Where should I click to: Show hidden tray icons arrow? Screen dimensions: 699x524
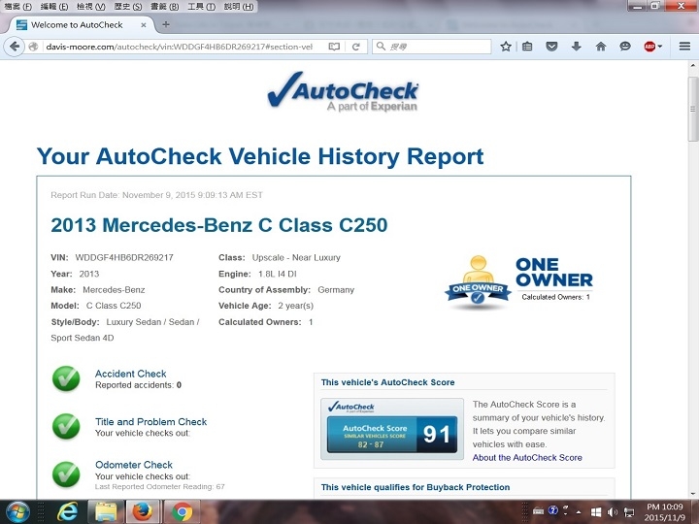click(x=579, y=512)
